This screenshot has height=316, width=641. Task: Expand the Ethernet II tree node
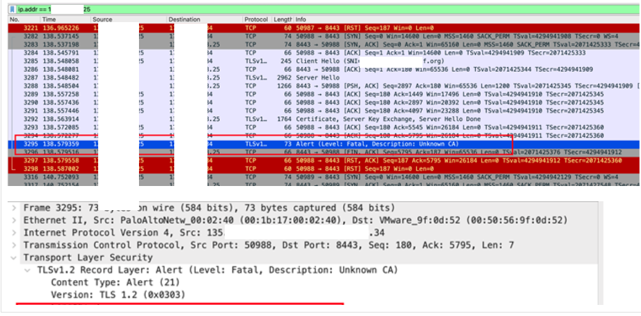[14, 221]
